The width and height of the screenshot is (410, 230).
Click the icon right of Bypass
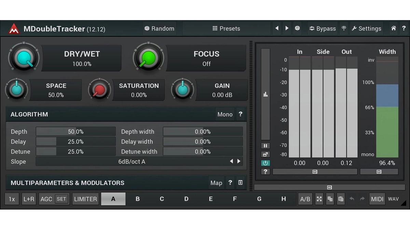click(344, 29)
